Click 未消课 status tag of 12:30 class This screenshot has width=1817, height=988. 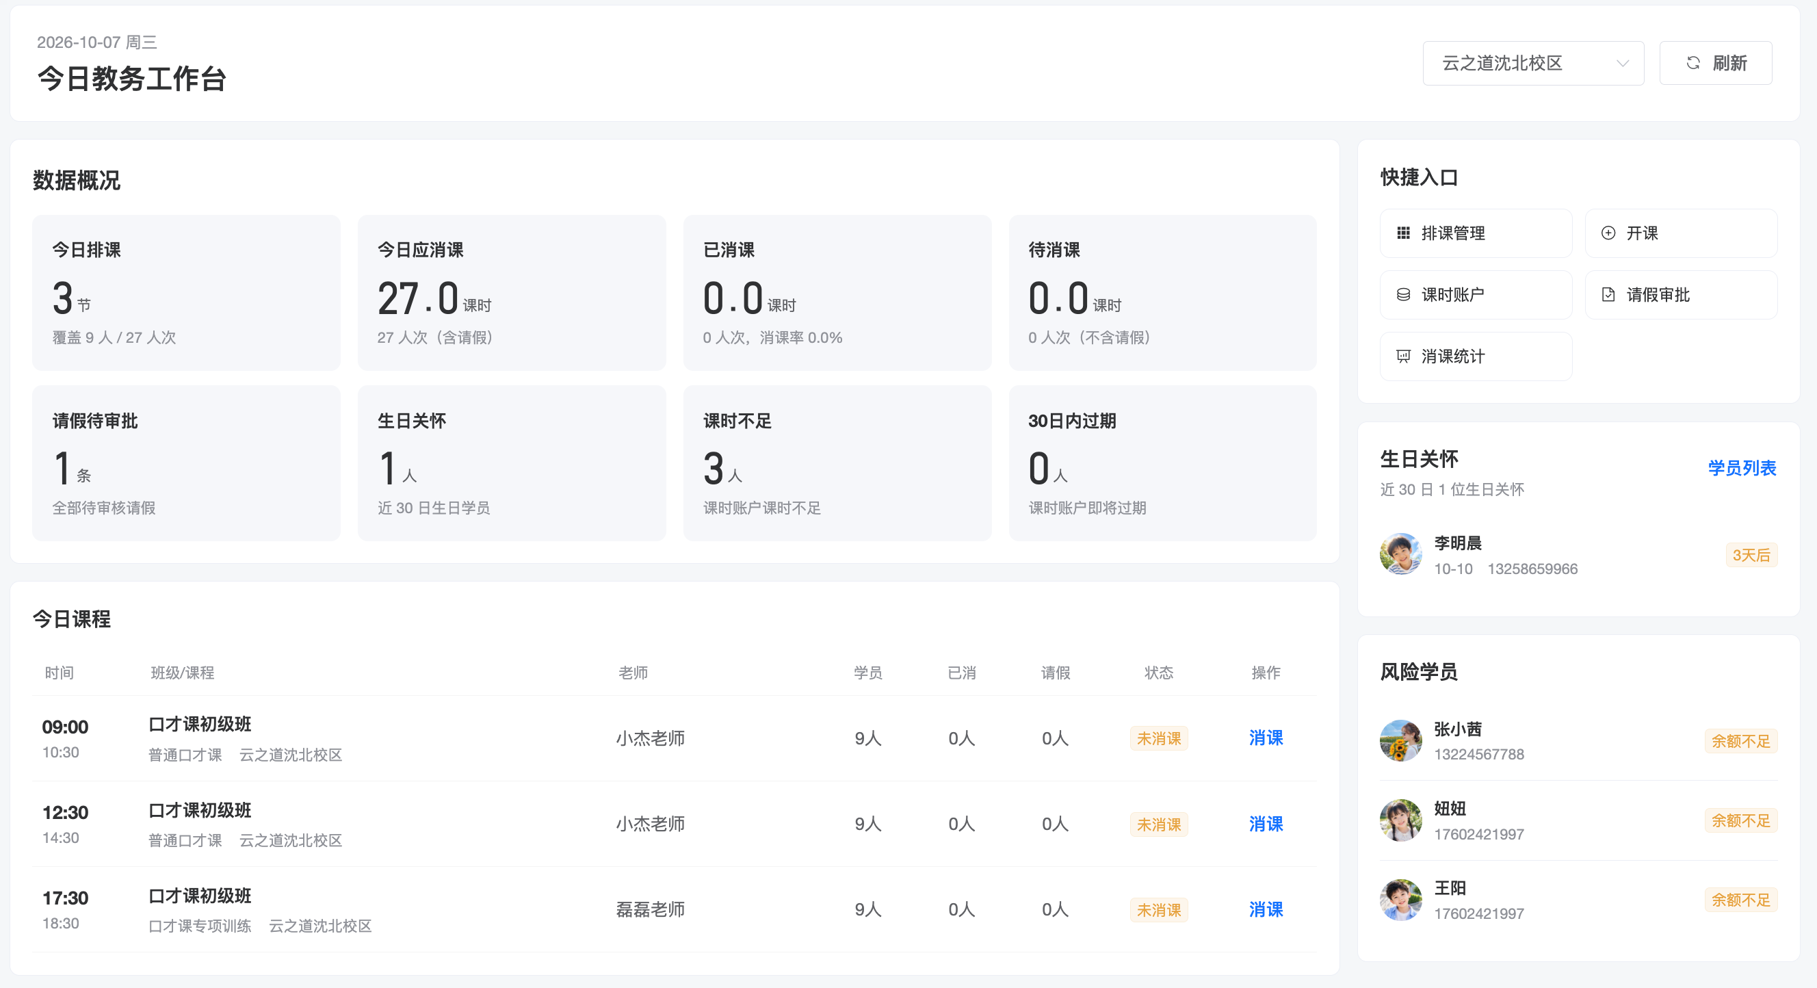1159,824
